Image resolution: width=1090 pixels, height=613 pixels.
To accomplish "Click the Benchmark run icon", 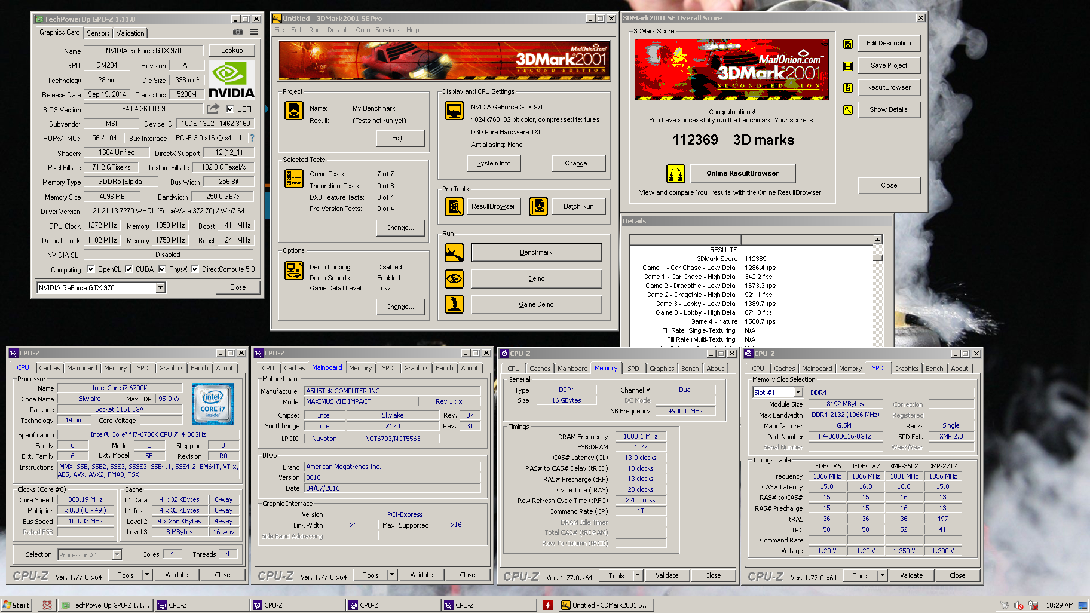I will 454,253.
